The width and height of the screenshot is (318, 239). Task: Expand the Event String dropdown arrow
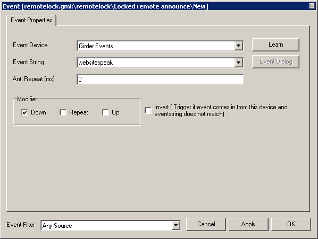pos(239,63)
